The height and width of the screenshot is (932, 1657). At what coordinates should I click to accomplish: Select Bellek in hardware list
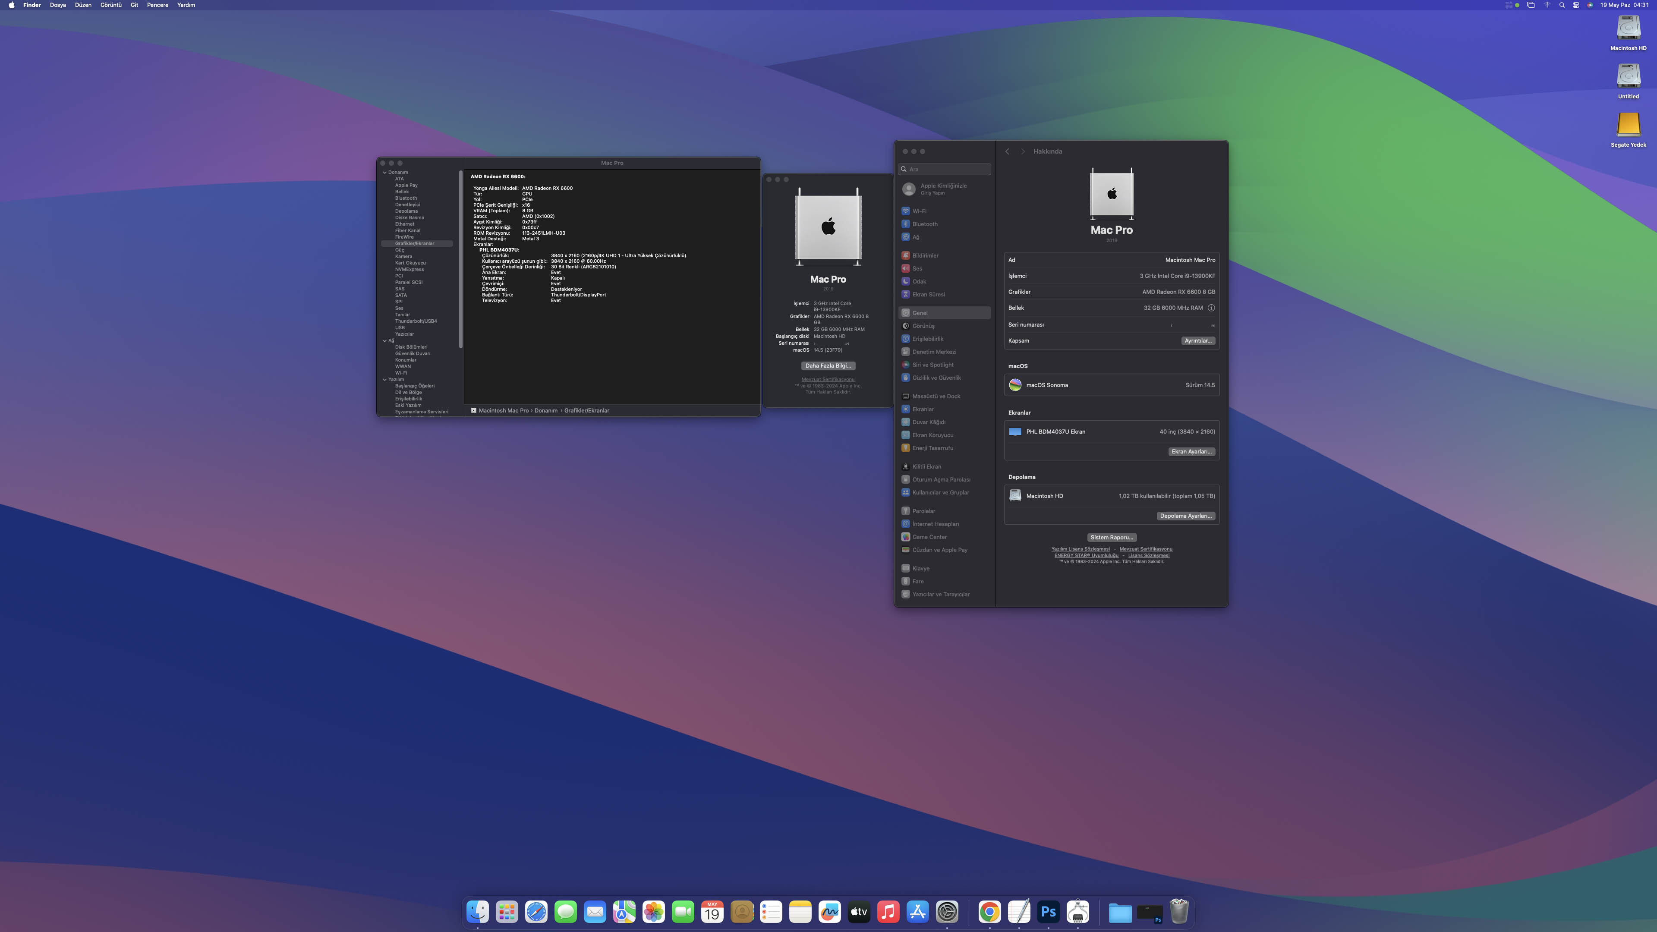[402, 192]
